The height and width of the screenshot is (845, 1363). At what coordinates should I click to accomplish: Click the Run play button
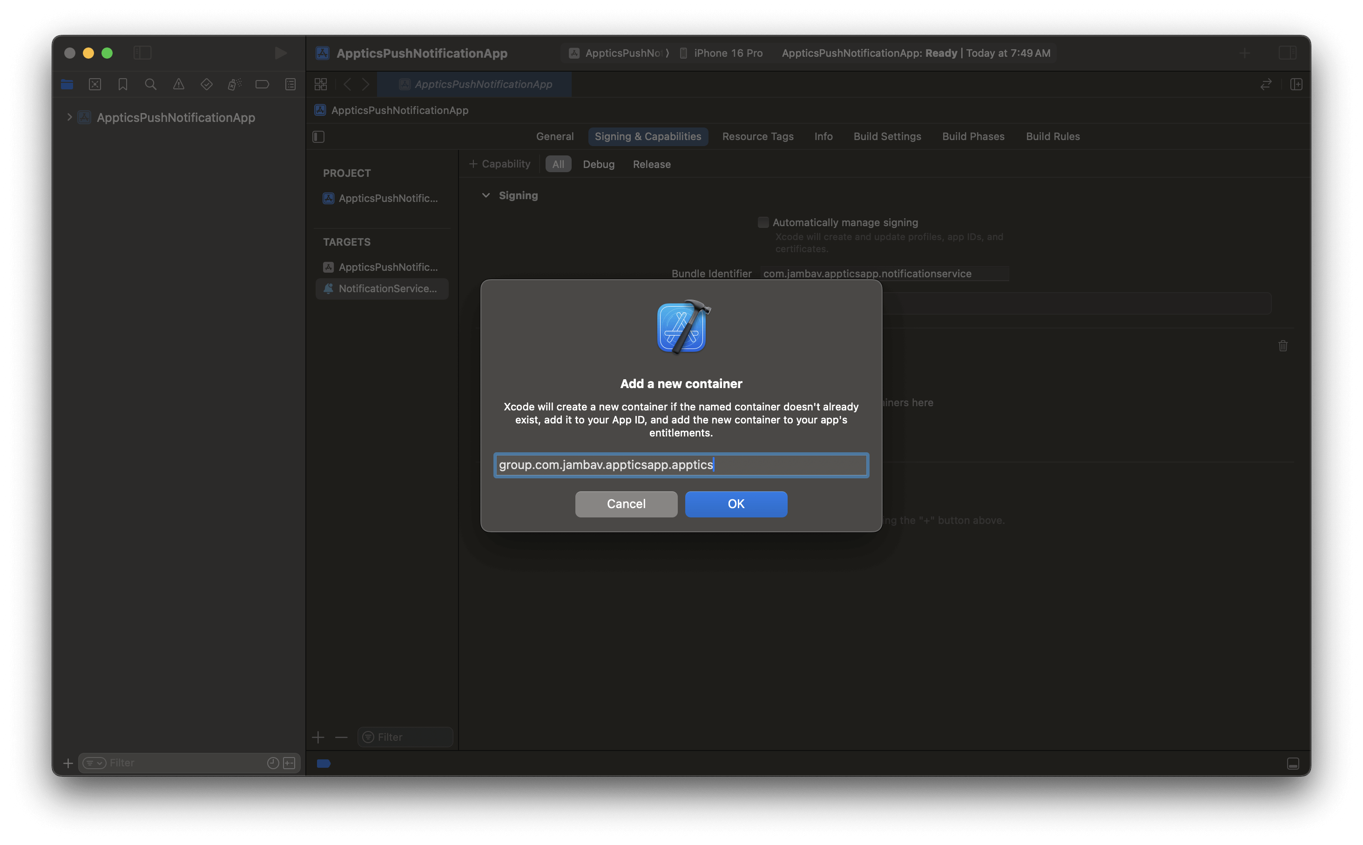coord(281,53)
